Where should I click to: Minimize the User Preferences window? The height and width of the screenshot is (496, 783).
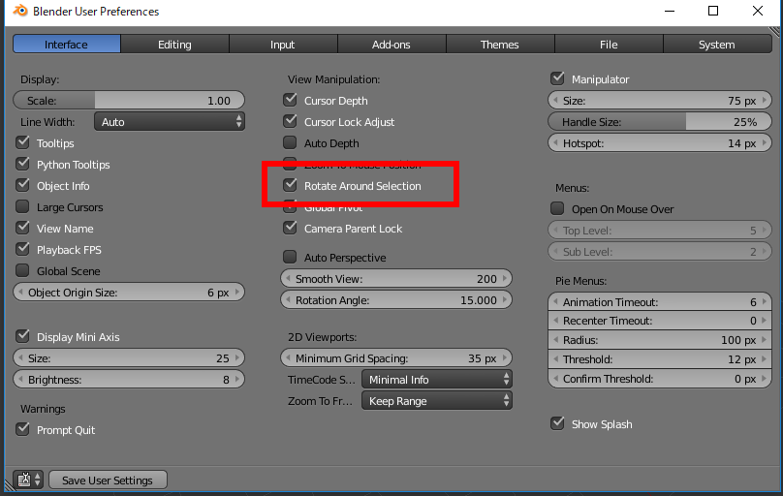[670, 11]
